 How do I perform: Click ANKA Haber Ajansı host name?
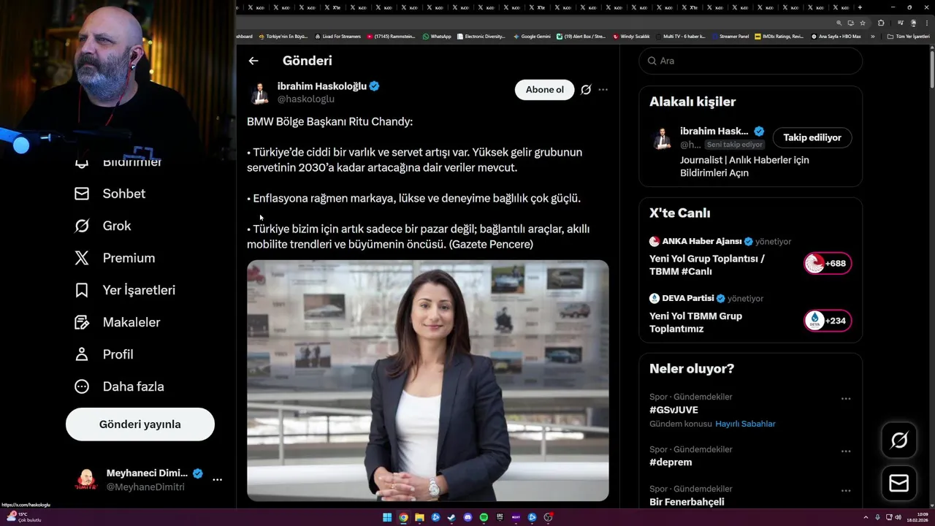tap(701, 241)
